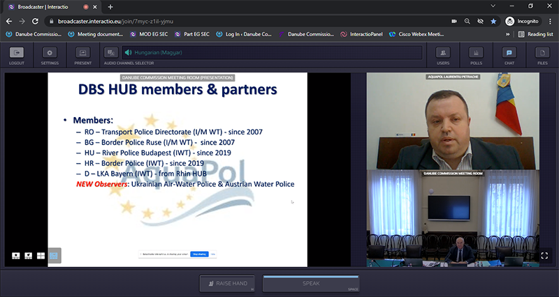Click the Raise Hand button
The width and height of the screenshot is (559, 297).
click(x=228, y=284)
